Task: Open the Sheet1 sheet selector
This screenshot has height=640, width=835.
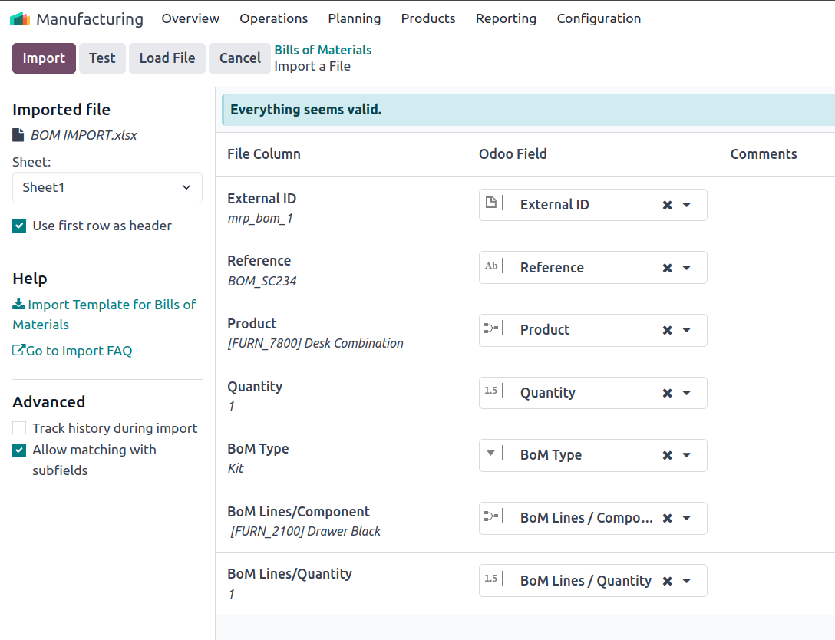Action: [107, 187]
